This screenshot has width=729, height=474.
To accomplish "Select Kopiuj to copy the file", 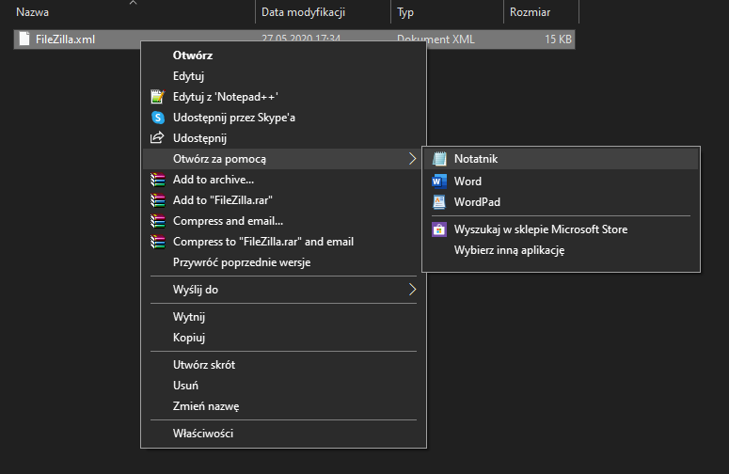I will click(283, 338).
